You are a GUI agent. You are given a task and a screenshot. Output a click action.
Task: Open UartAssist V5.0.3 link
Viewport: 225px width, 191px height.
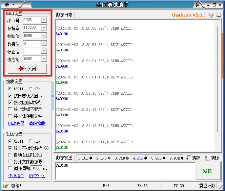(189, 15)
